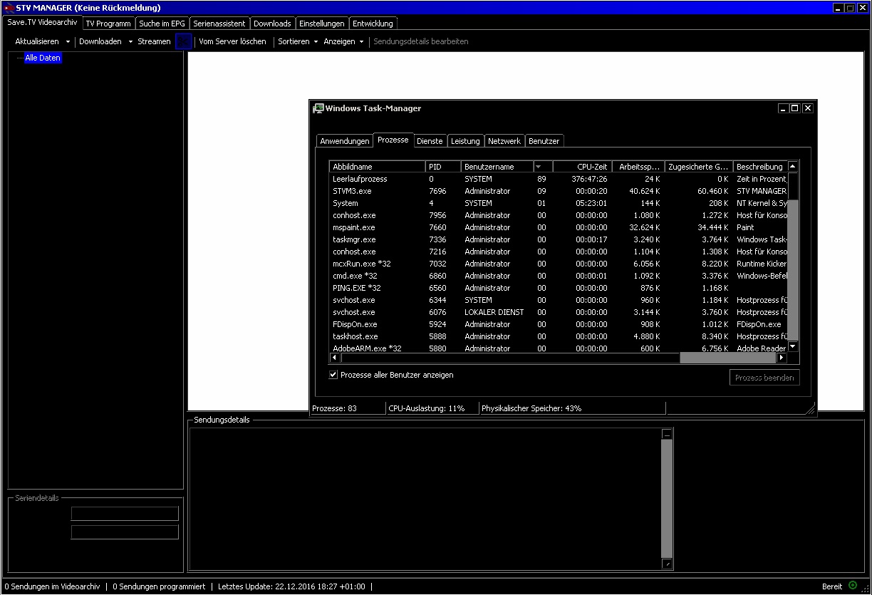Maximize the Windows Task-Manager window
The width and height of the screenshot is (872, 595).
pyautogui.click(x=795, y=108)
